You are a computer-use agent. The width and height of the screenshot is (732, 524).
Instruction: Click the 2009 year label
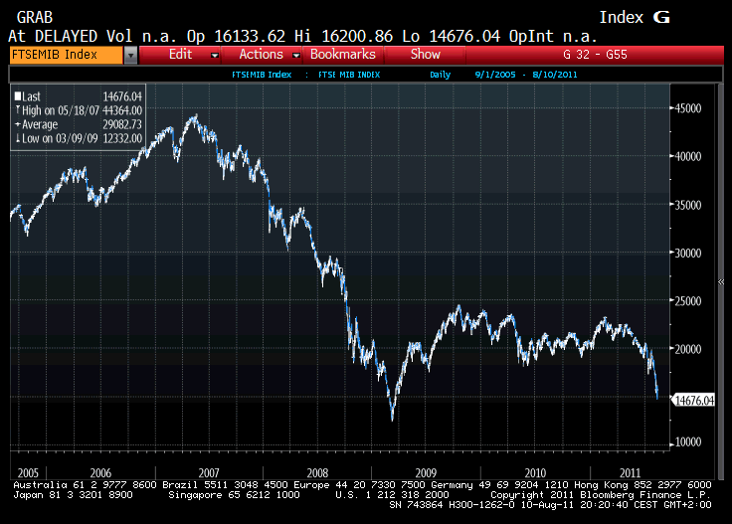pos(426,472)
